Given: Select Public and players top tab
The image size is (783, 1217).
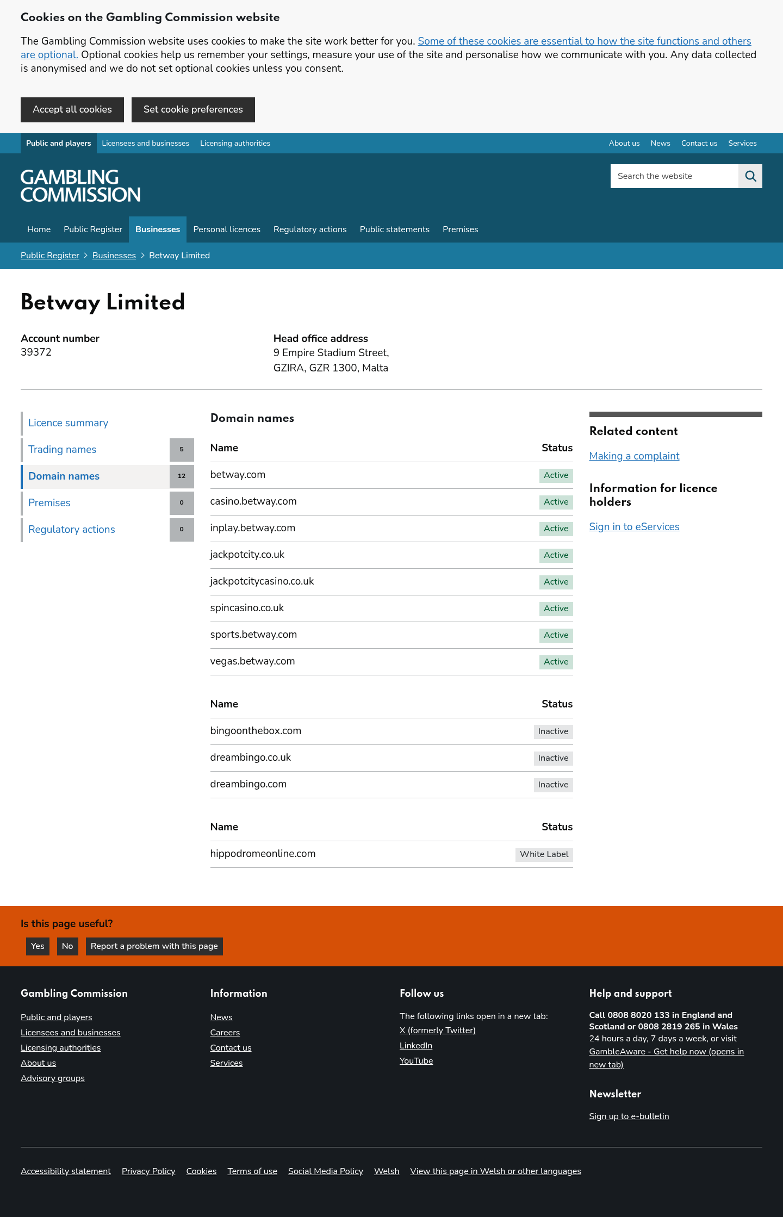Looking at the screenshot, I should click(x=59, y=144).
